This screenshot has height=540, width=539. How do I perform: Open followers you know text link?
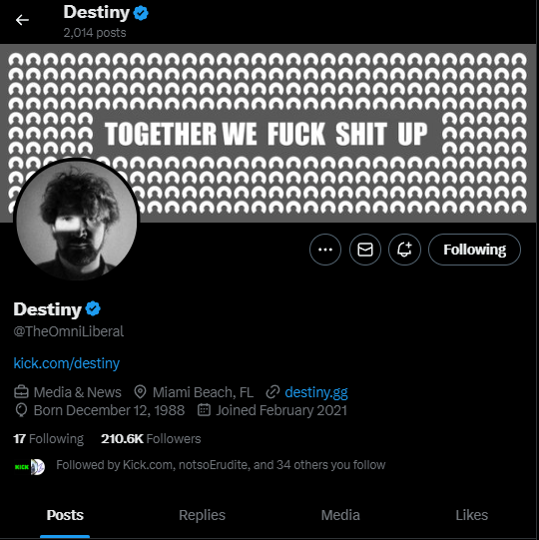(x=221, y=465)
